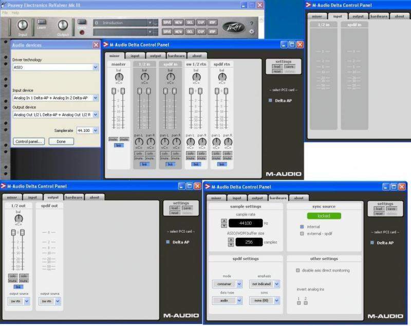
Task: Click the Control panel... button
Action: 29,141
